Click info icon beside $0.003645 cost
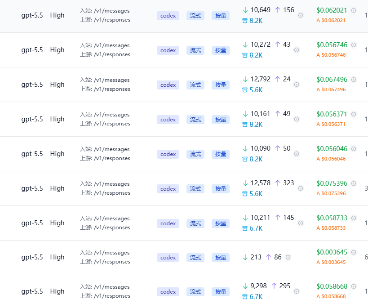This screenshot has height=308, width=368. click(x=354, y=252)
